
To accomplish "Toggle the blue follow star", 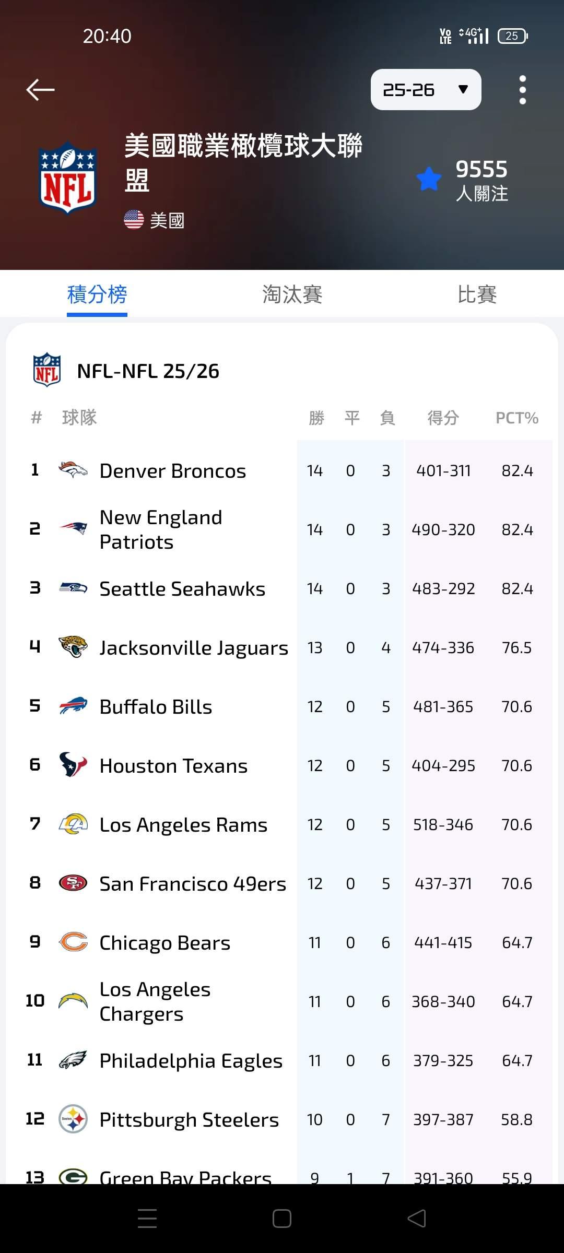I will click(x=429, y=179).
